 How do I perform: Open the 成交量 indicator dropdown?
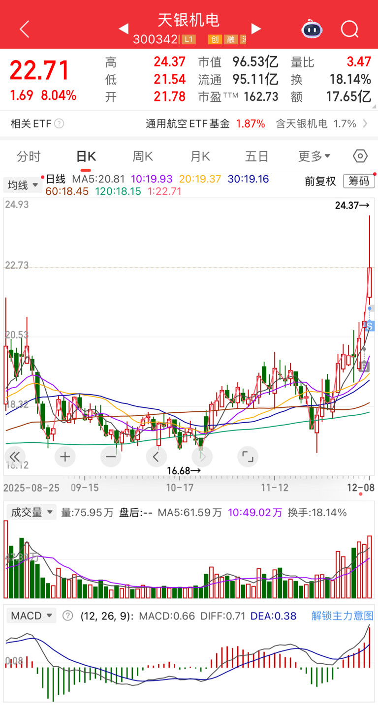click(x=31, y=512)
